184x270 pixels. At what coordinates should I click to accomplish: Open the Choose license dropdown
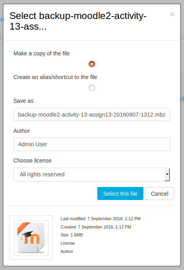tap(92, 174)
